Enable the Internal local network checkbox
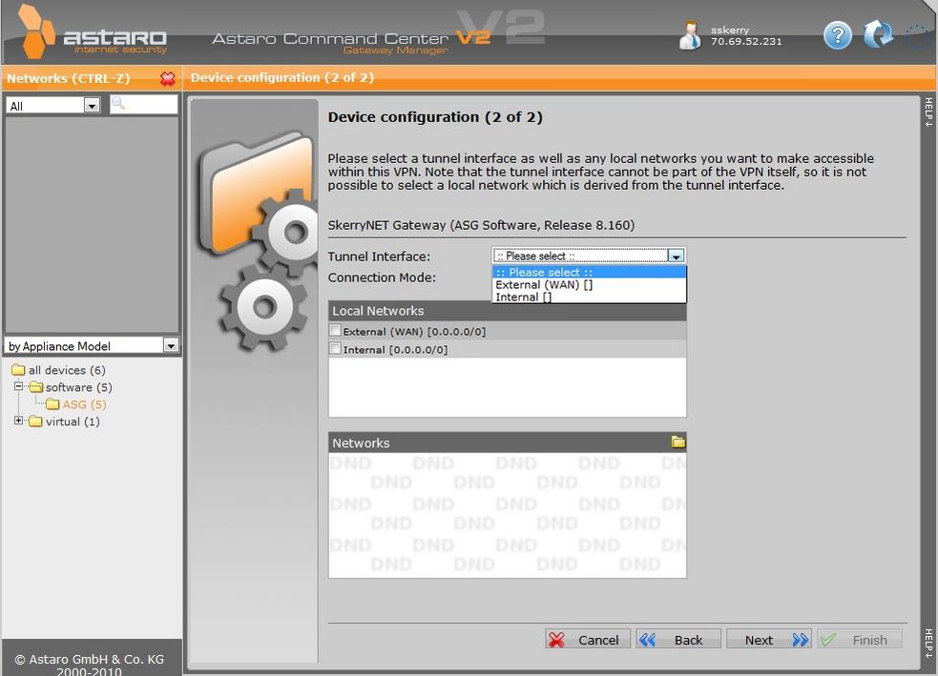 (335, 349)
